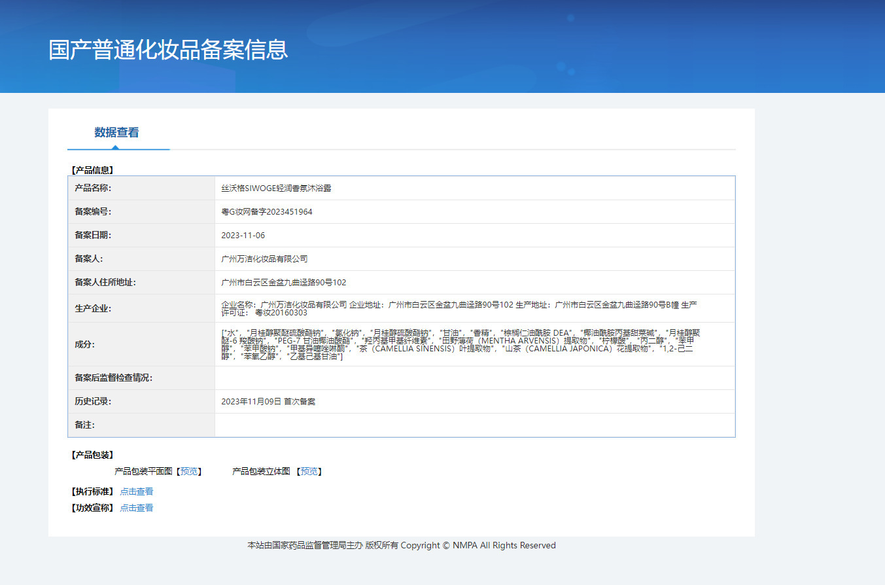
Task: Select the 产品名称 row label
Action: [x=94, y=188]
